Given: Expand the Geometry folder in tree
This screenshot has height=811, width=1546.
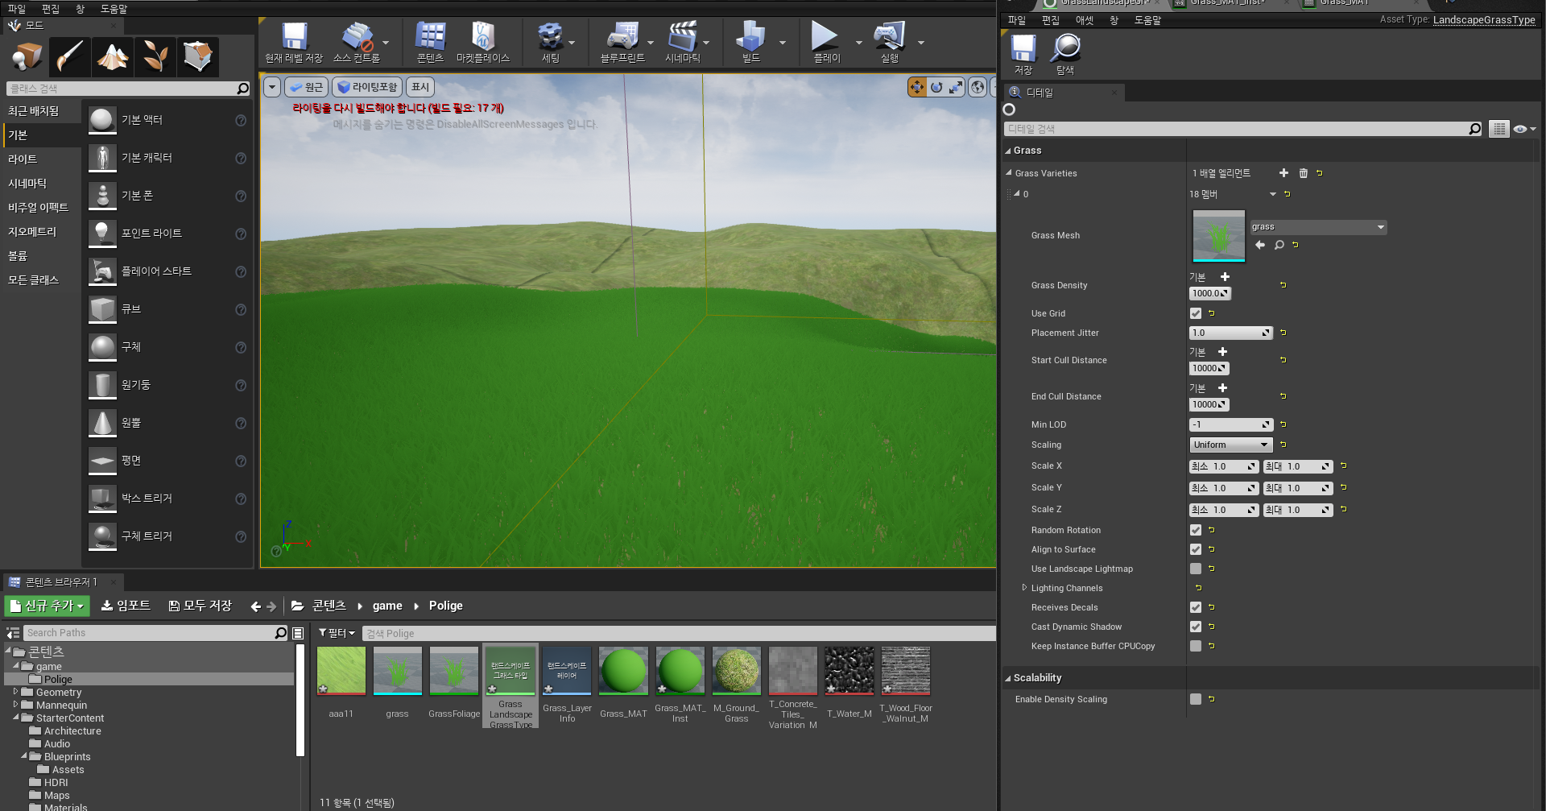Looking at the screenshot, I should pos(15,692).
